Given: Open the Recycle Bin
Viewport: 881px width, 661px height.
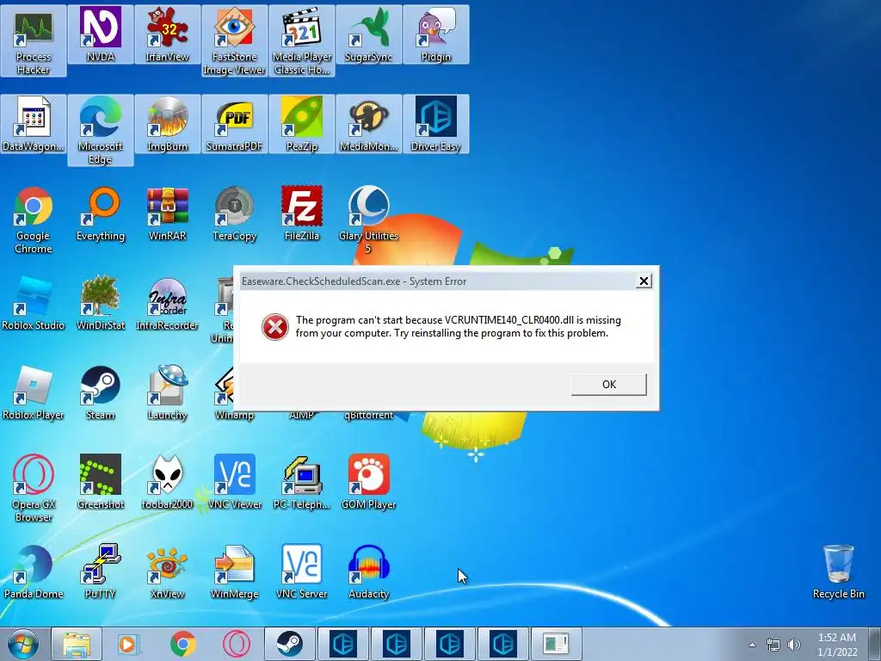Looking at the screenshot, I should pos(838,571).
